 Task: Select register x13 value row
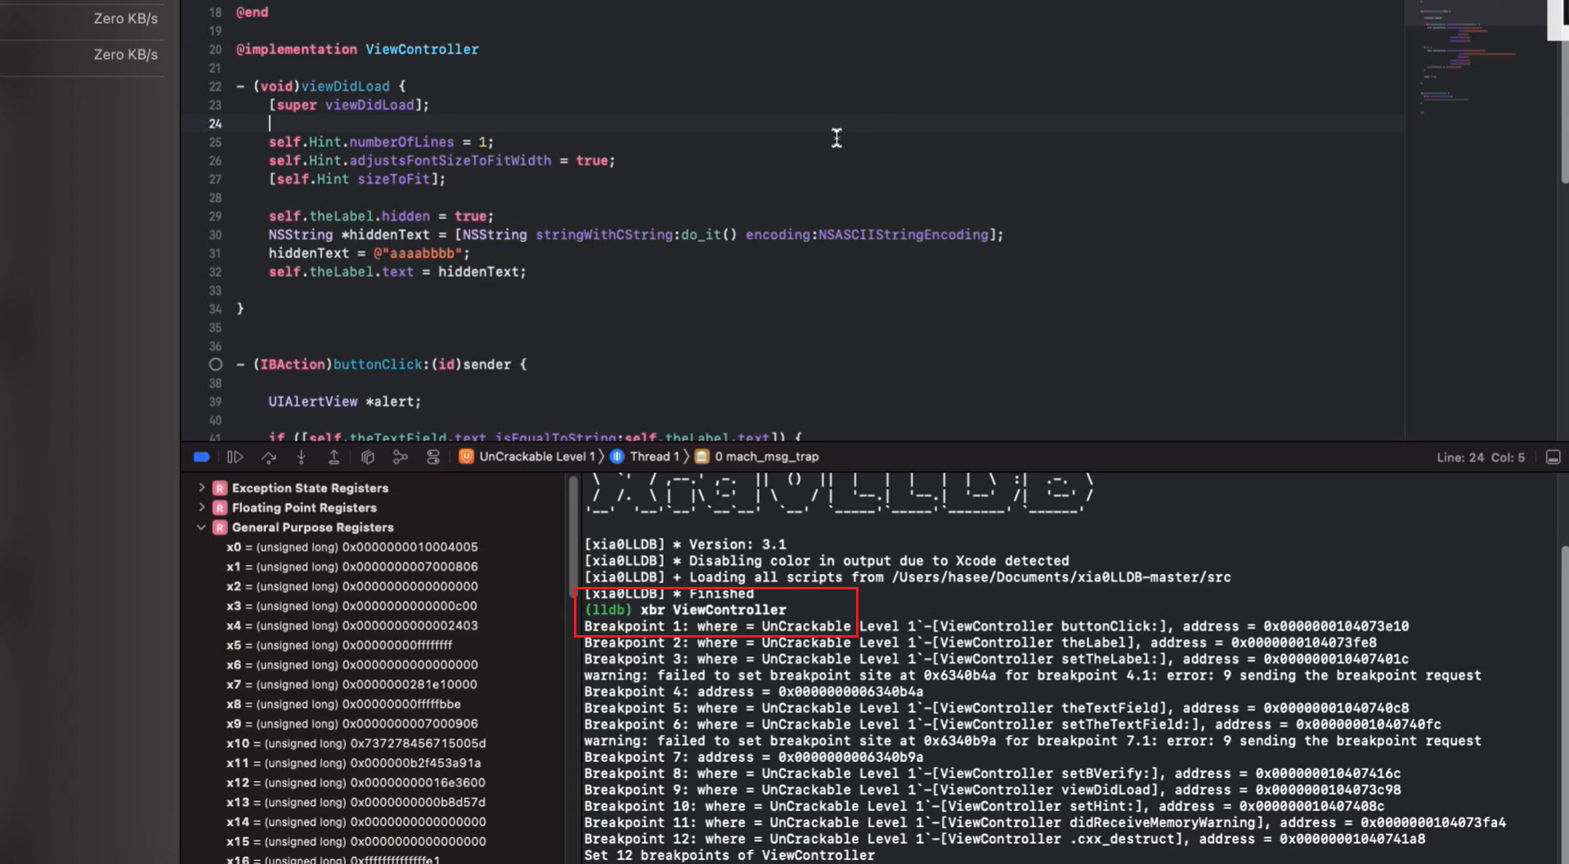pos(356,802)
